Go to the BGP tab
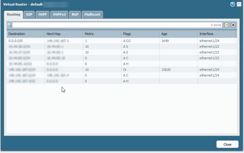244x153 pixels. click(x=75, y=14)
